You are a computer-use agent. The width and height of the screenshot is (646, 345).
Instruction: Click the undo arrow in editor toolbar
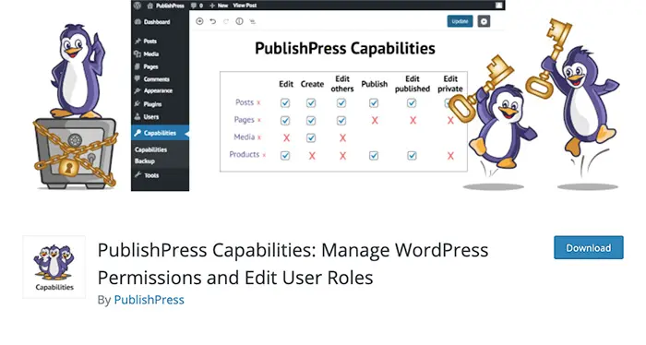point(212,21)
